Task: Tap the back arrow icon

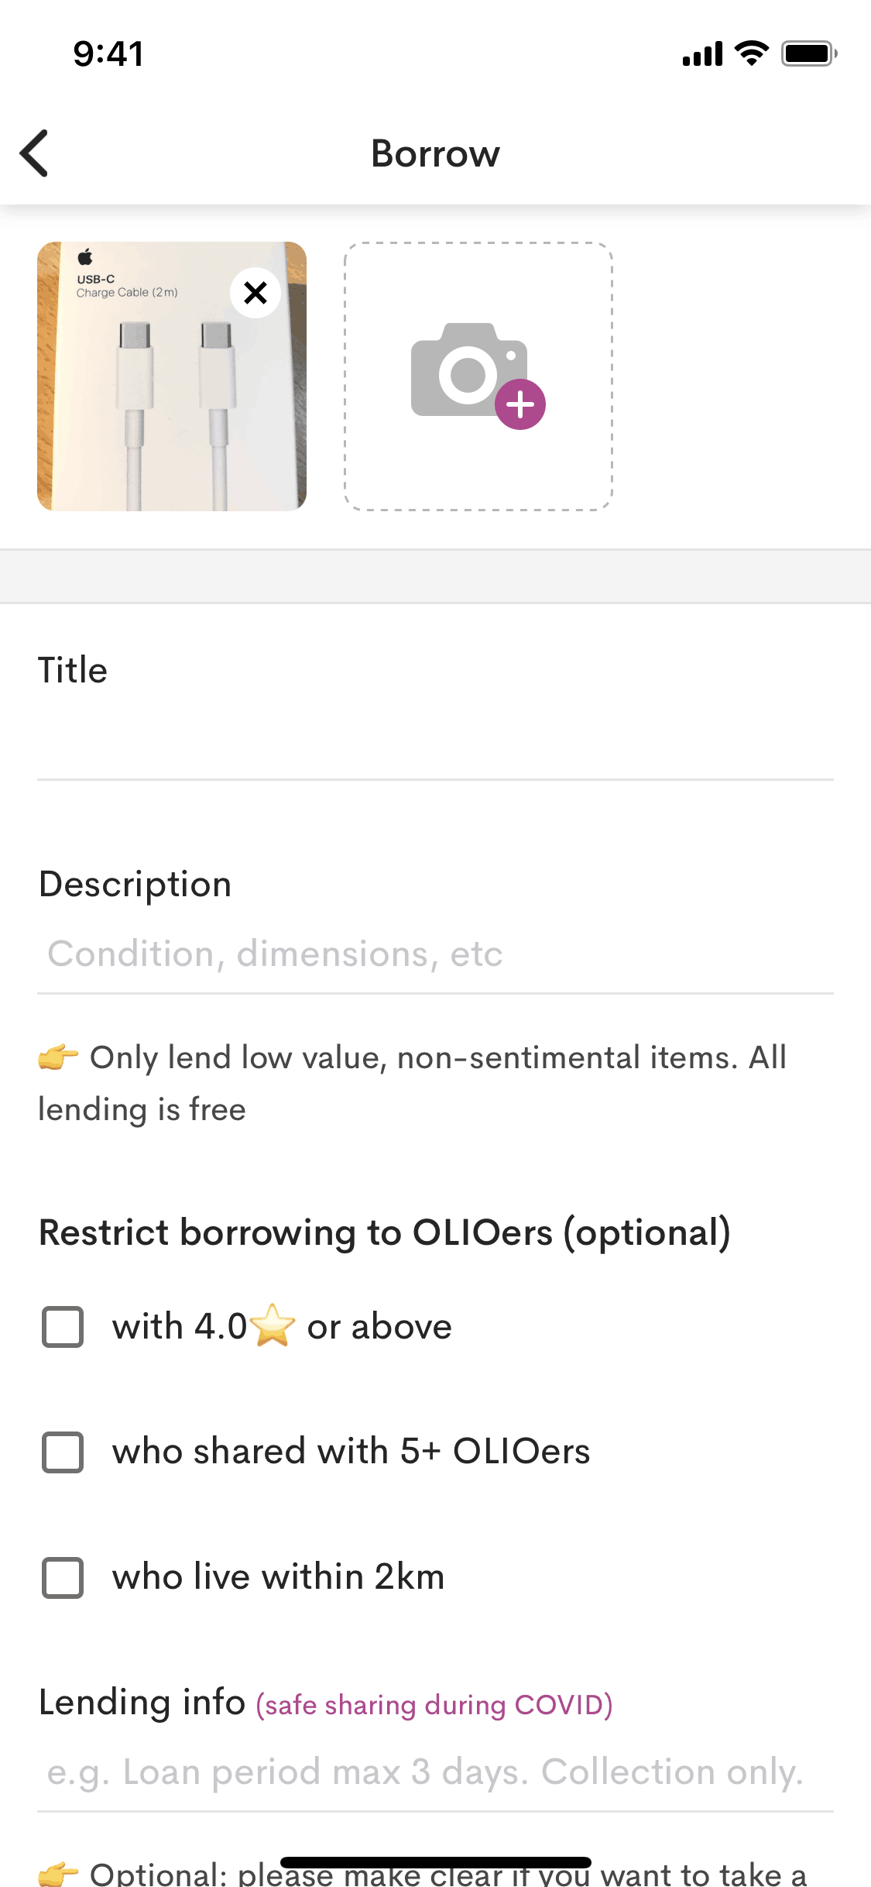Action: tap(35, 153)
